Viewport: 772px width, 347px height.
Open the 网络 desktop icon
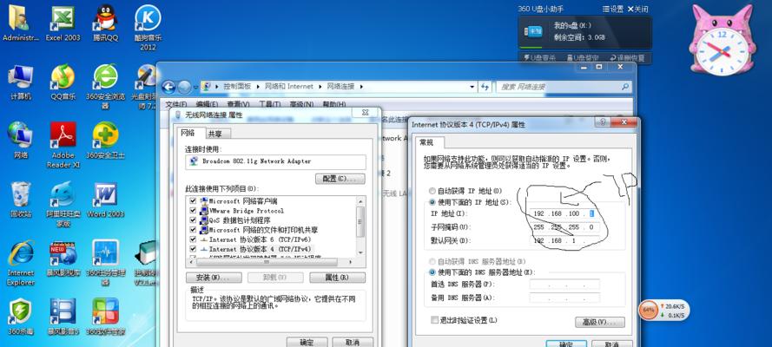tap(20, 141)
